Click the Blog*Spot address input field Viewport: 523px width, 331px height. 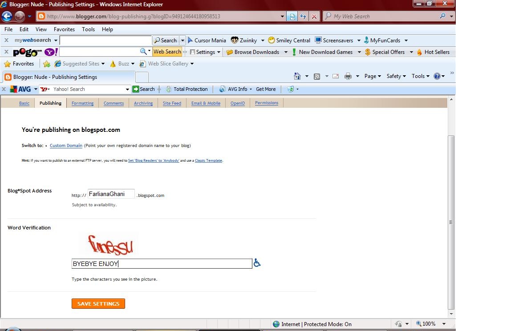click(111, 194)
